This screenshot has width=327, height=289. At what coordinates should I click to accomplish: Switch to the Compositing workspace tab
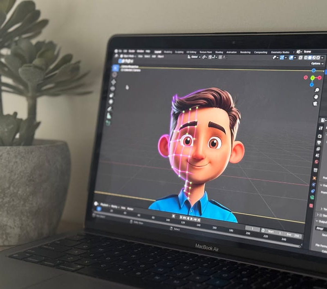(260, 52)
